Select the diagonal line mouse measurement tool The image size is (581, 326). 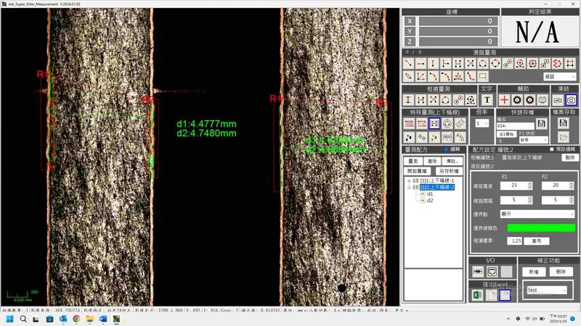pos(408,64)
